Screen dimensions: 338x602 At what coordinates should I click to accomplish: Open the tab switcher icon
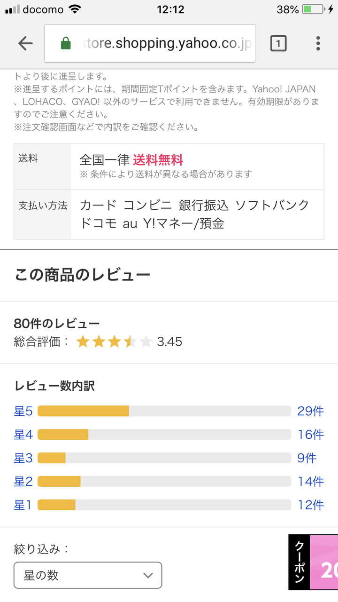pyautogui.click(x=278, y=44)
